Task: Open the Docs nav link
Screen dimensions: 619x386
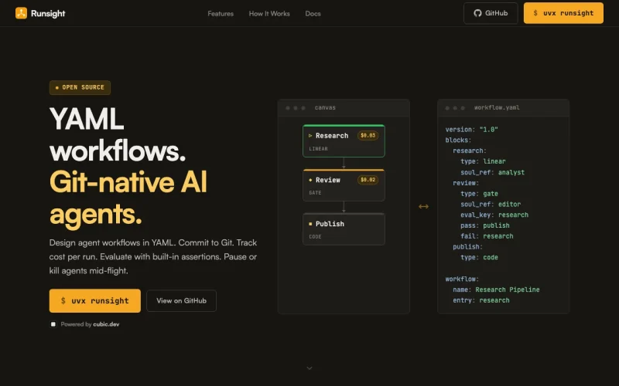Action: point(313,13)
